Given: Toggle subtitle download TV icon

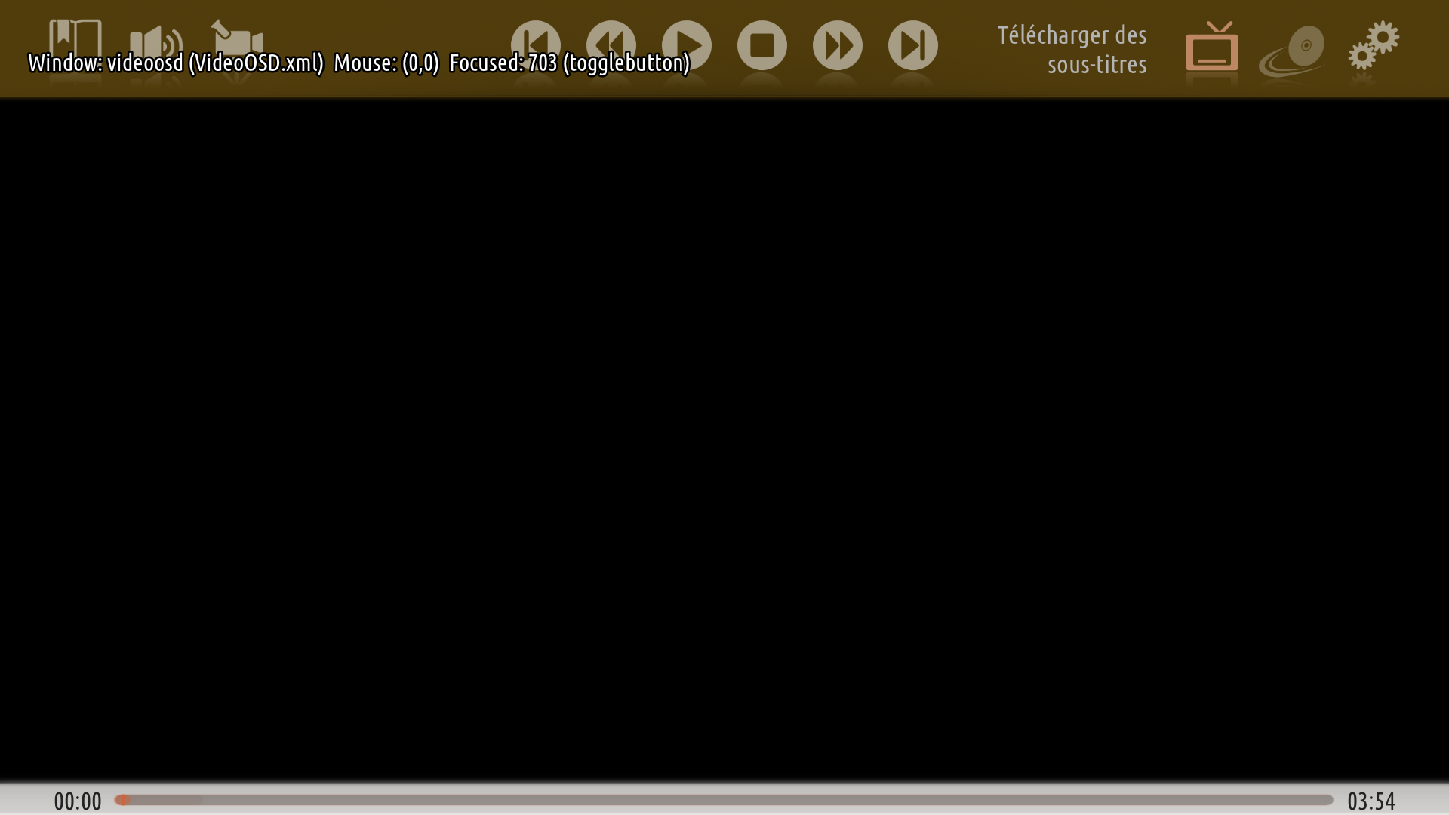Looking at the screenshot, I should [1212, 46].
